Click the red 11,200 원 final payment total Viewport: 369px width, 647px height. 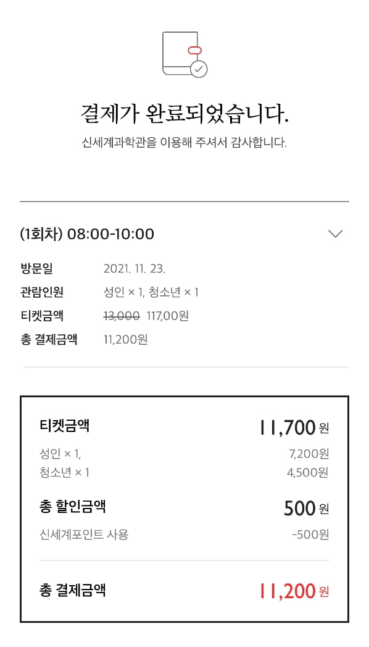click(x=294, y=591)
